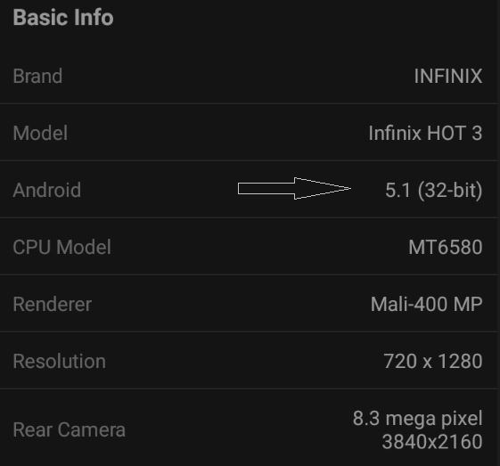Tap the Brand row label
500x466 pixels.
pos(37,76)
